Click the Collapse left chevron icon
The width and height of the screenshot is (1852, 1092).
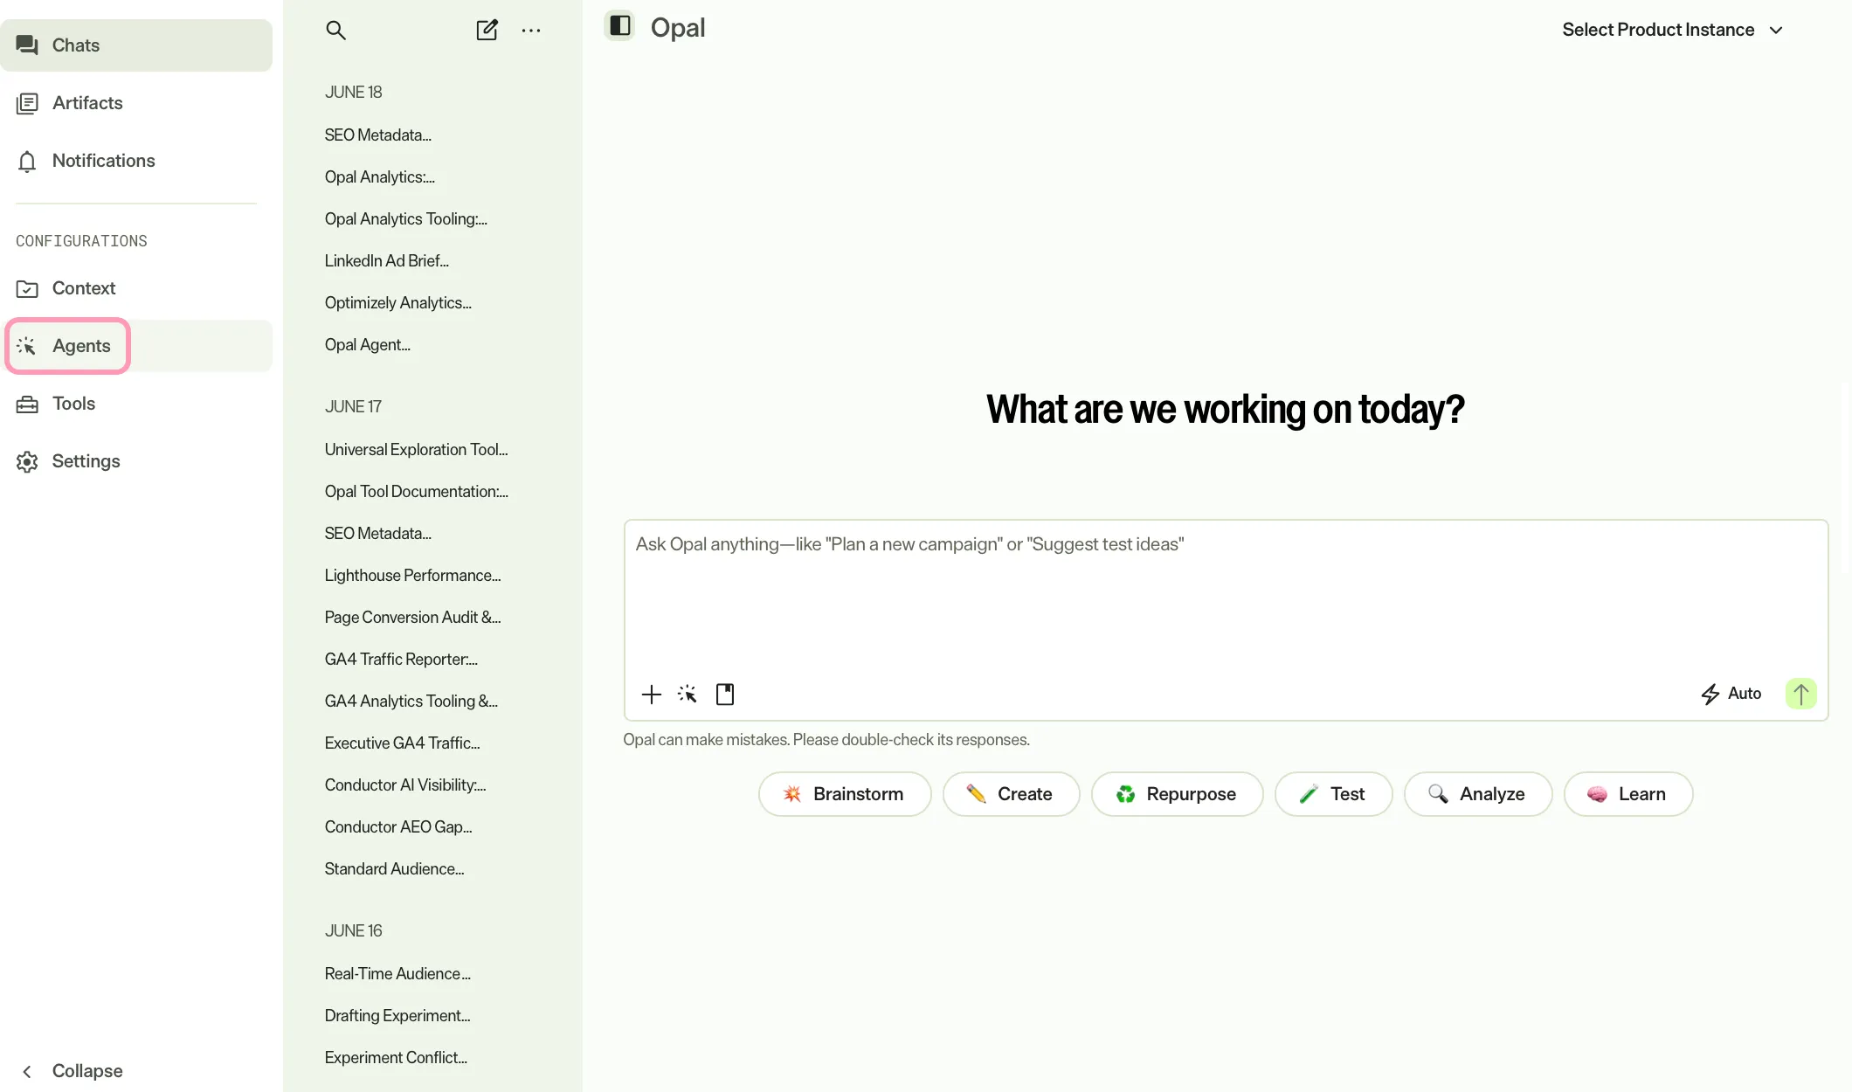(27, 1071)
